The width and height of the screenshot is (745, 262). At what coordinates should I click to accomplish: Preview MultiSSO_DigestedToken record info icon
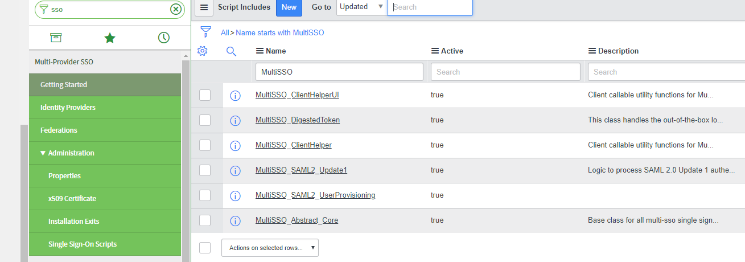point(235,121)
